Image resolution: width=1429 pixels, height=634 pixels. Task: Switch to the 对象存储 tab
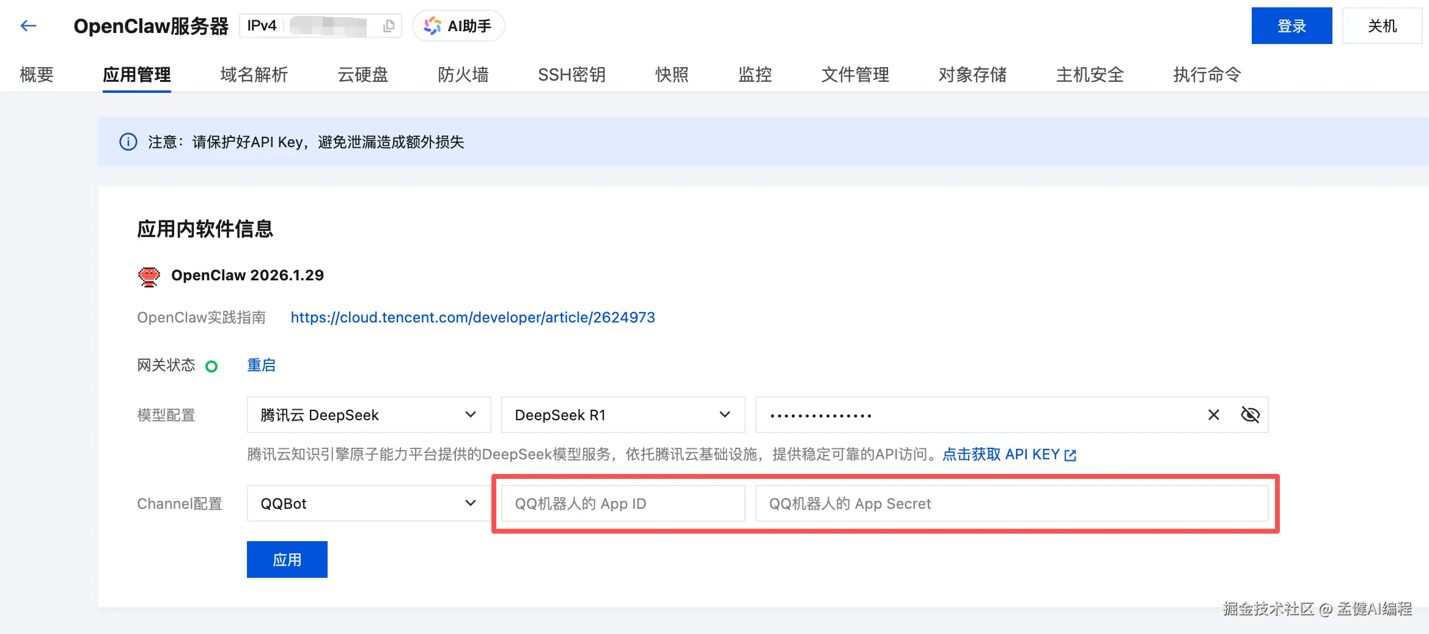[973, 75]
